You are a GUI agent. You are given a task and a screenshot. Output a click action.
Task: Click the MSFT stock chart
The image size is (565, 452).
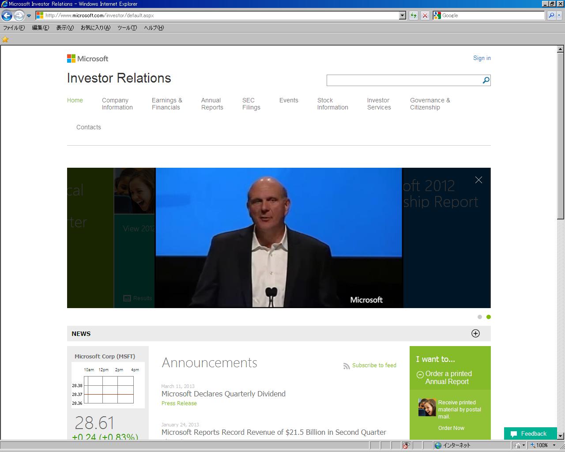coord(108,385)
